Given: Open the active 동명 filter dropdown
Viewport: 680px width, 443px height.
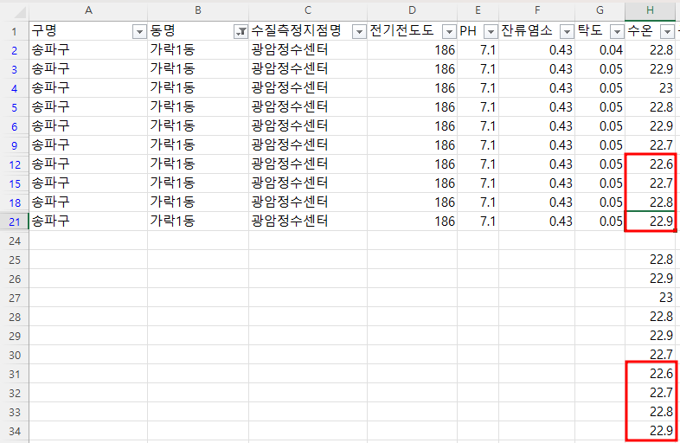Looking at the screenshot, I should pos(241,32).
